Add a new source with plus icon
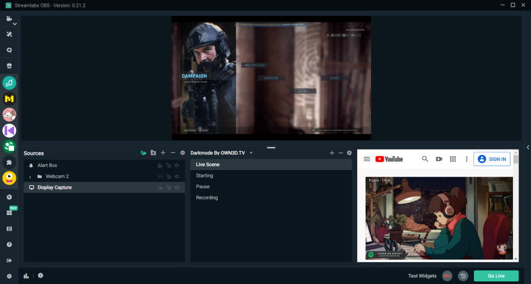Viewport: 531px width, 284px height. click(x=163, y=153)
